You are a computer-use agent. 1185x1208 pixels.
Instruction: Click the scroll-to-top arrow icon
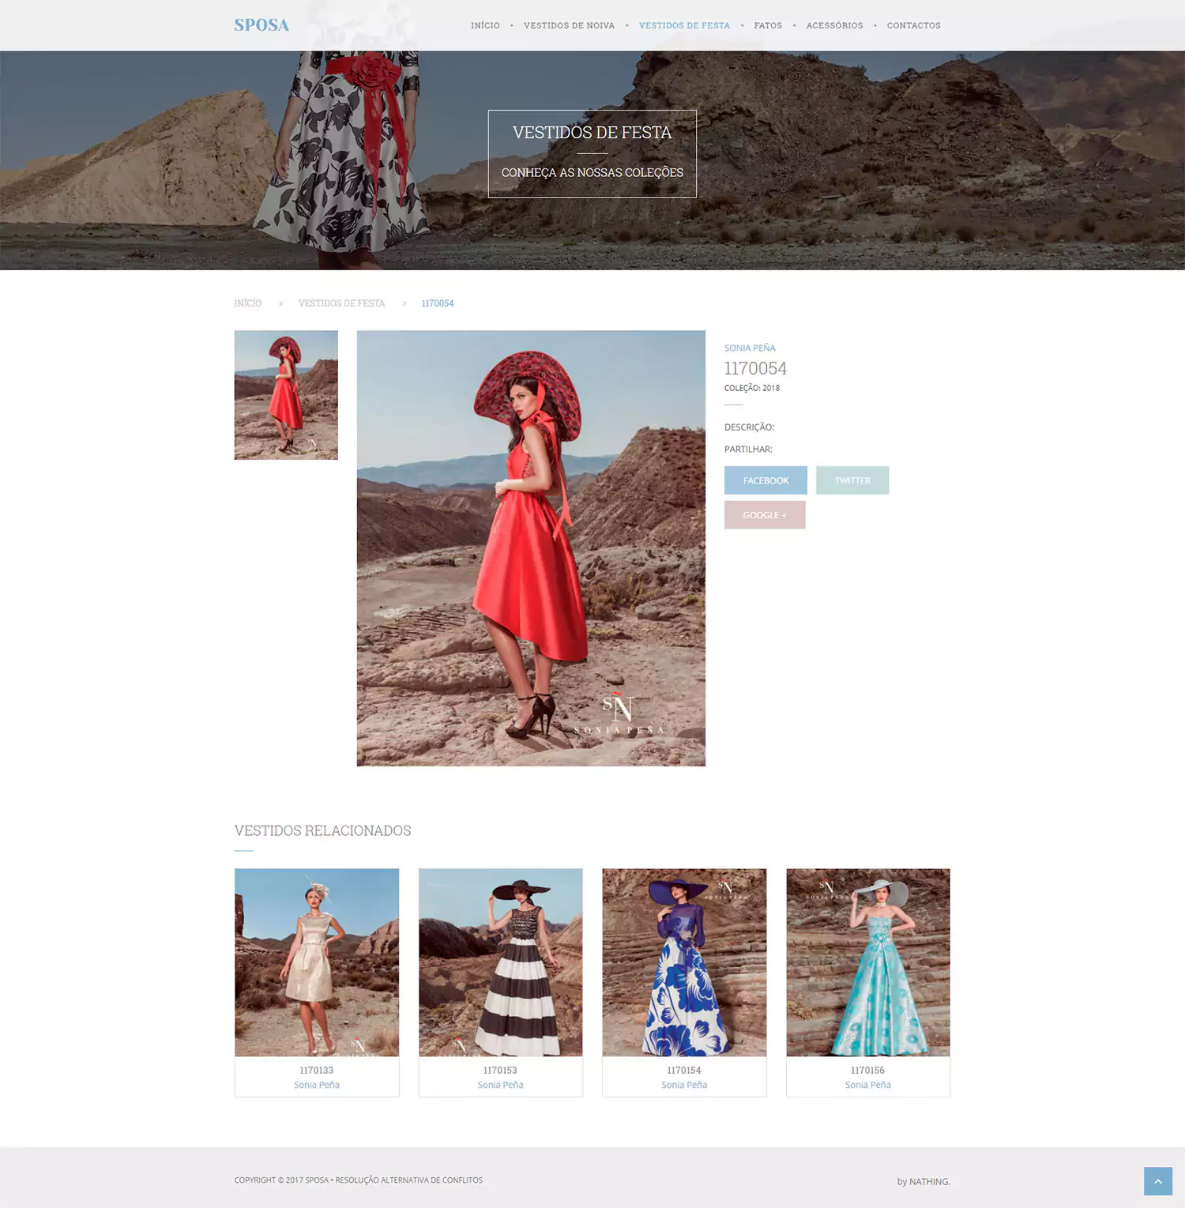(x=1157, y=1180)
